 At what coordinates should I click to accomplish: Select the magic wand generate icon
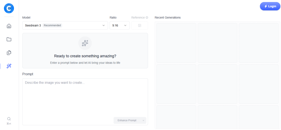(x=9, y=66)
